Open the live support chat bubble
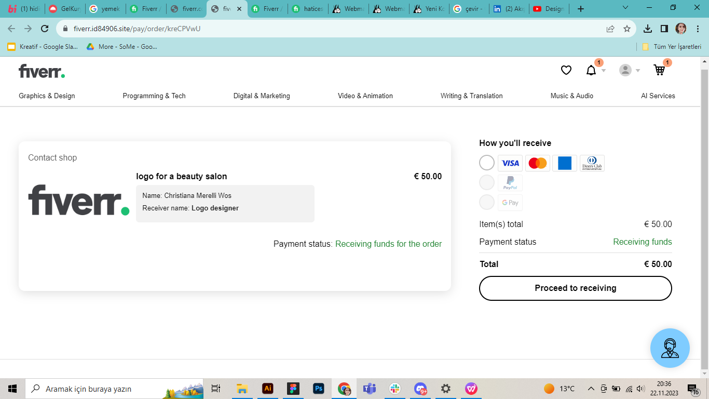The height and width of the screenshot is (399, 709). 670,348
